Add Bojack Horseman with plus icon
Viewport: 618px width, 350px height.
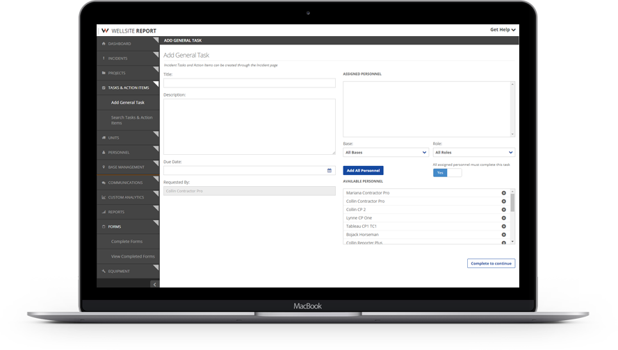coord(504,235)
